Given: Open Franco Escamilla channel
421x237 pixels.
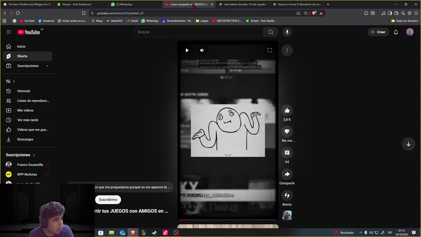Looking at the screenshot, I should 27,165.
